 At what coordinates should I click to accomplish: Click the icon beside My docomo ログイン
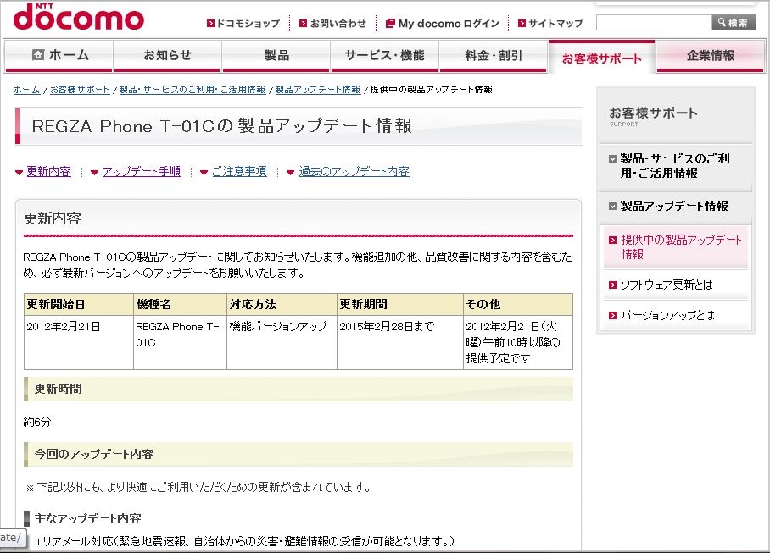(x=390, y=24)
